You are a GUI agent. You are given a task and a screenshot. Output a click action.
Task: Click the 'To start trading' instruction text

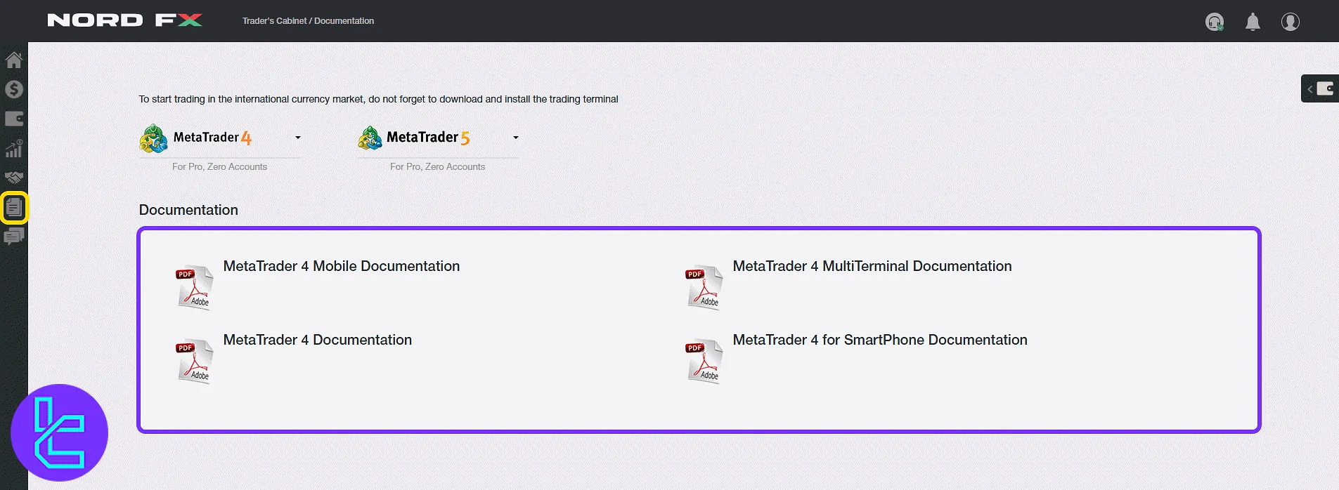coord(378,99)
